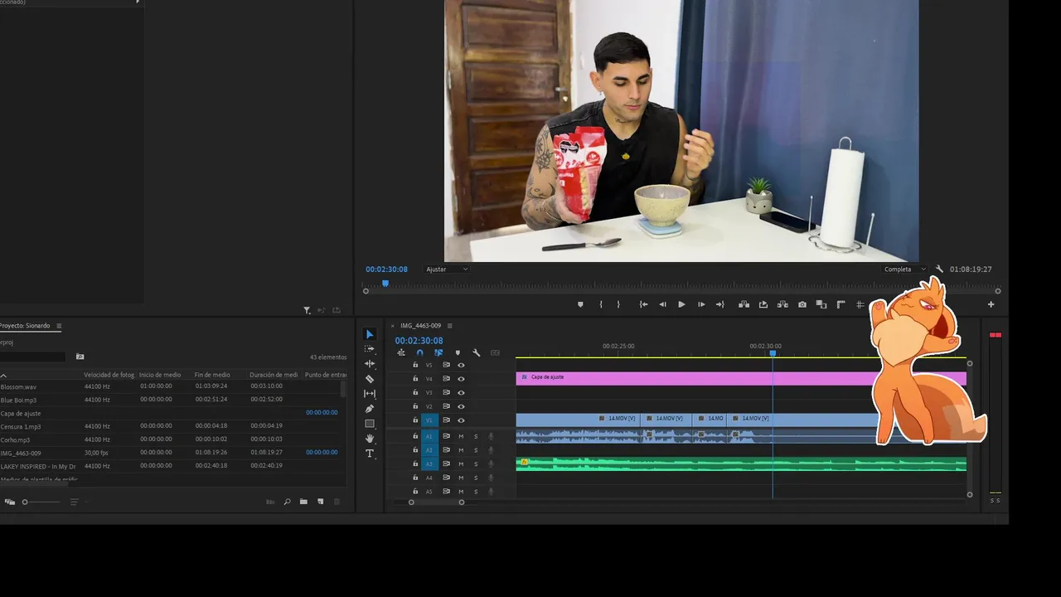
Task: Click the New Item icon in Project panel
Action: [x=320, y=502]
